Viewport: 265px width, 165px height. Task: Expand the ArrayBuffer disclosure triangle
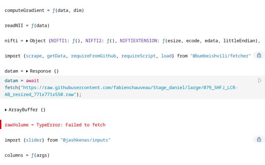pyautogui.click(x=6, y=110)
